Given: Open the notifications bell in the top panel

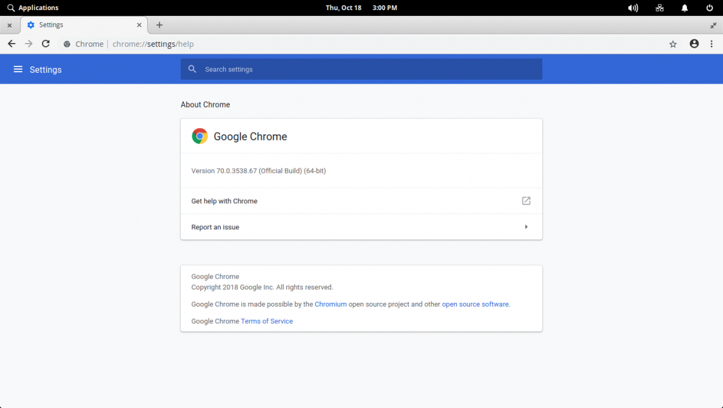Looking at the screenshot, I should point(684,8).
